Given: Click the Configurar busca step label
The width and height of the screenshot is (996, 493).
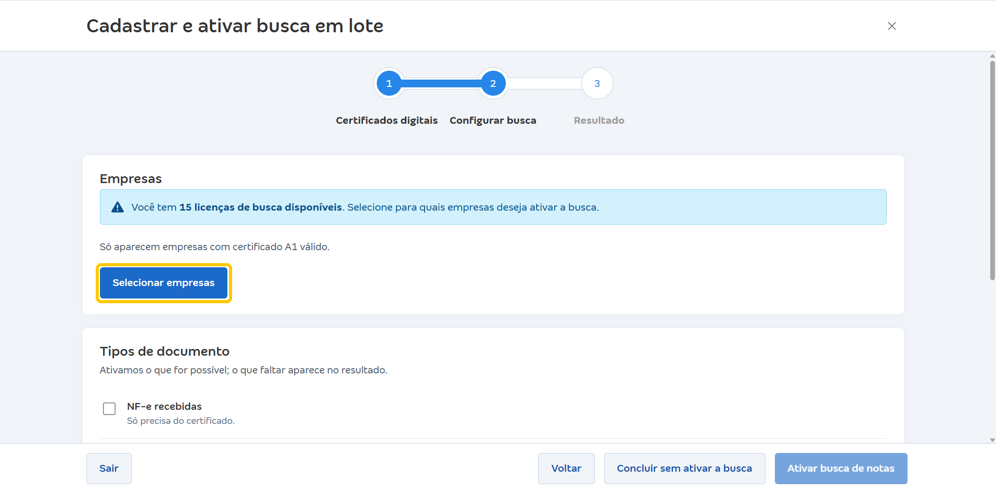Looking at the screenshot, I should (x=493, y=120).
